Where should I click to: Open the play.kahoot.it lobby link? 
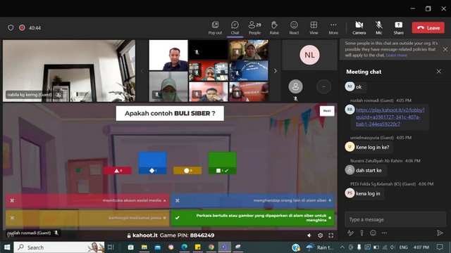tap(390, 117)
